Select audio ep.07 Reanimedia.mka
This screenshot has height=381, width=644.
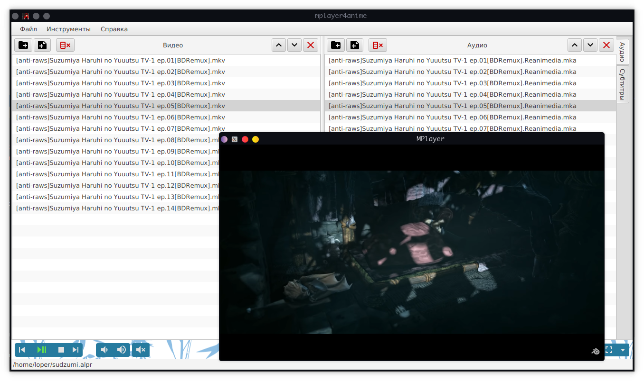470,128
